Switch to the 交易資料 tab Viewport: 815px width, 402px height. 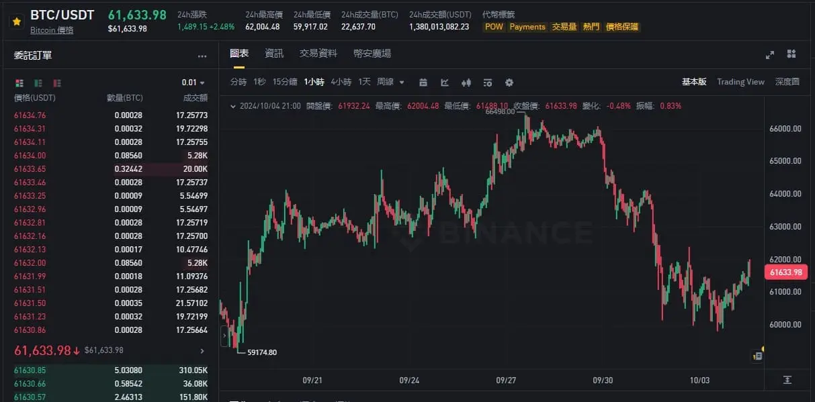pos(318,53)
